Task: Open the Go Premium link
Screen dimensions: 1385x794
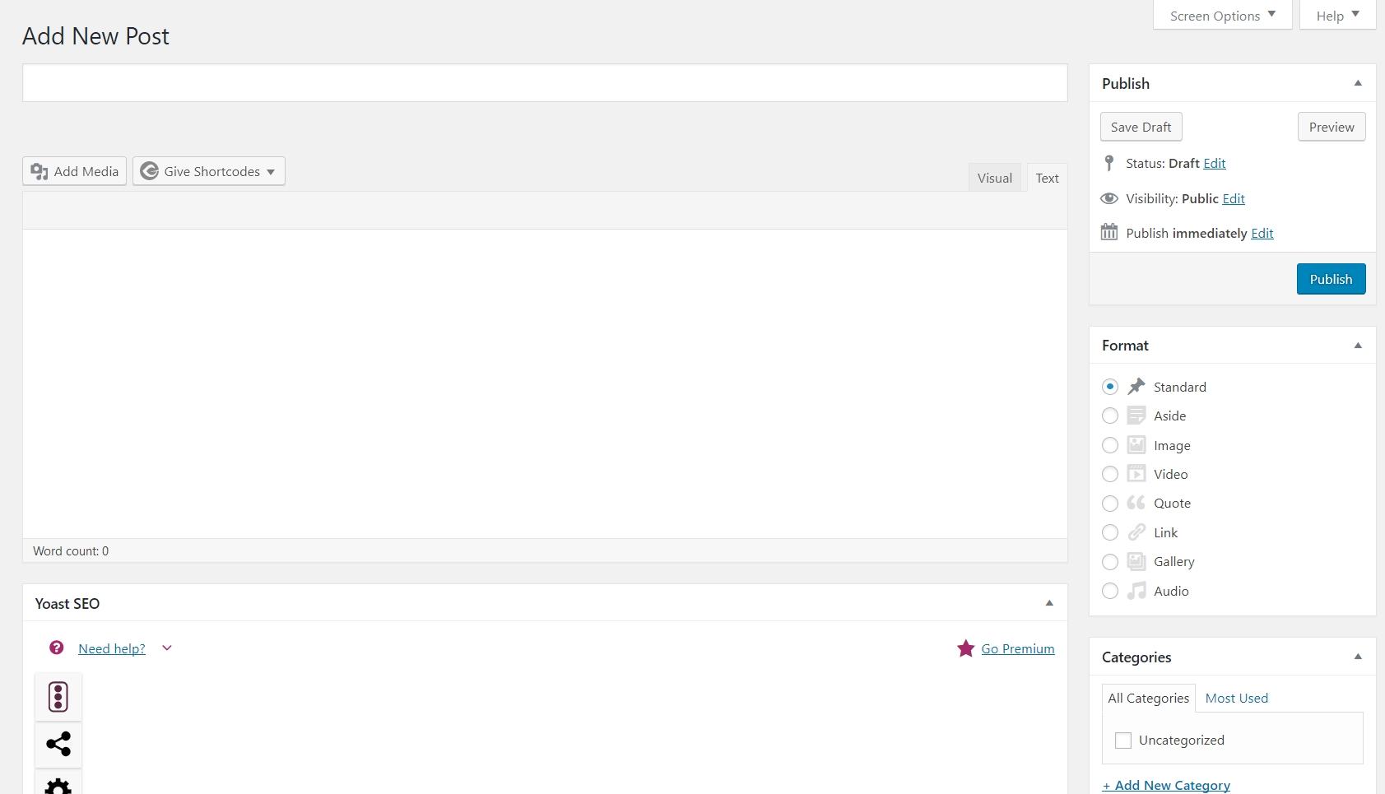Action: [x=1018, y=648]
